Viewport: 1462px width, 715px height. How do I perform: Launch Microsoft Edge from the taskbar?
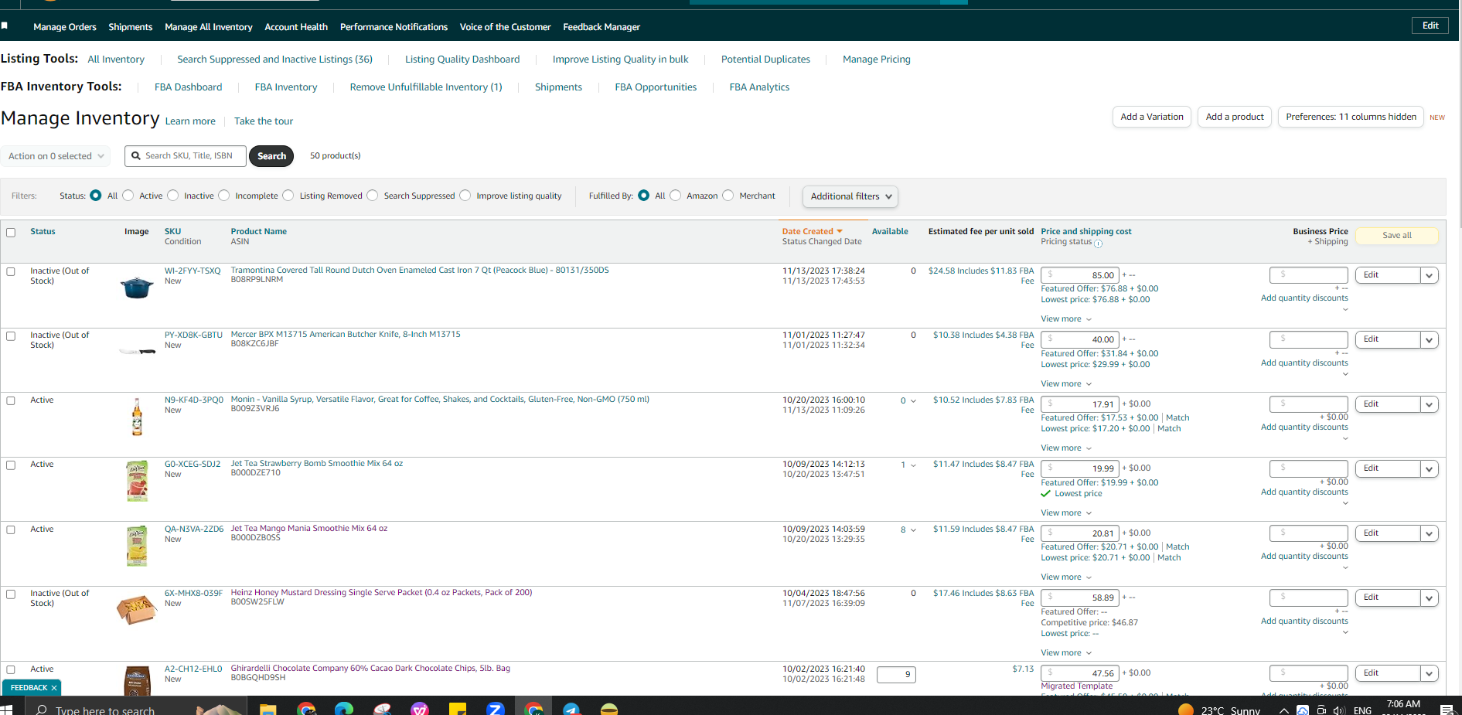point(344,709)
